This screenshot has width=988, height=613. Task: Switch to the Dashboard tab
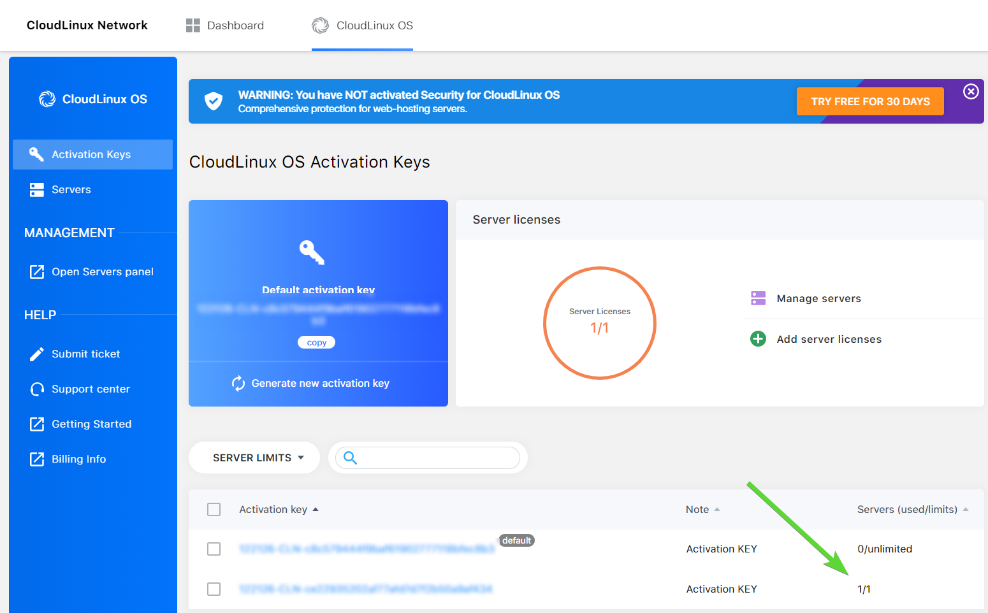pyautogui.click(x=225, y=25)
